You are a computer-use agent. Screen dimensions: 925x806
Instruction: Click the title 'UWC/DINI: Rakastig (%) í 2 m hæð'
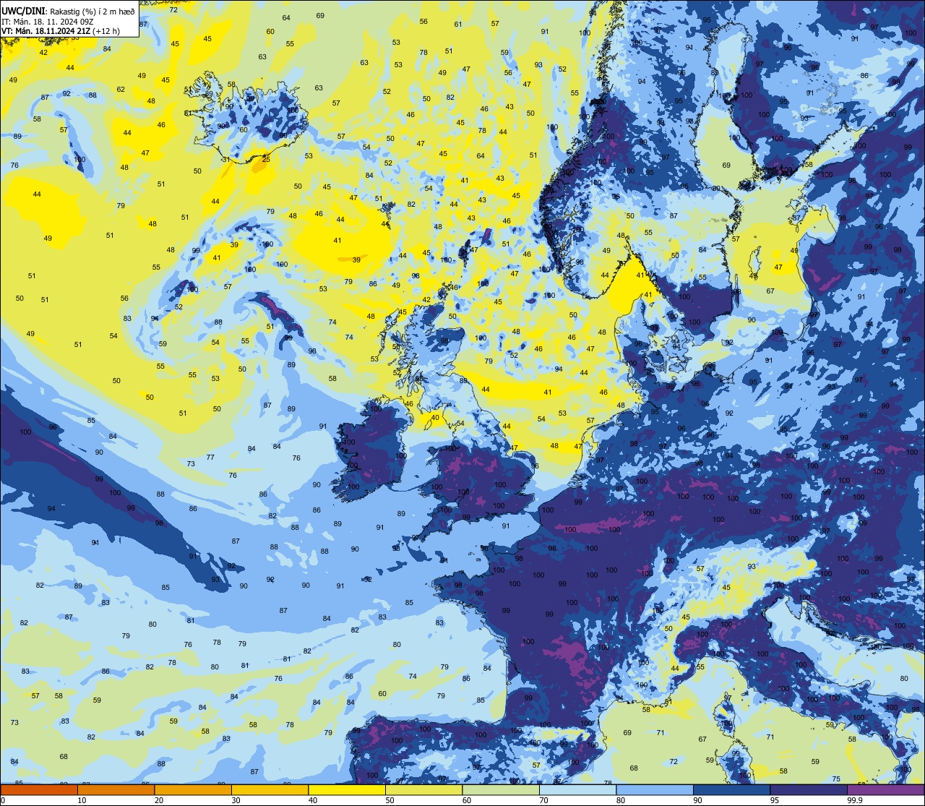pyautogui.click(x=68, y=10)
